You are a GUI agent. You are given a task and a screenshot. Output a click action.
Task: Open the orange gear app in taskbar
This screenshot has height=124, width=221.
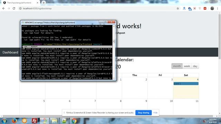[25, 121]
